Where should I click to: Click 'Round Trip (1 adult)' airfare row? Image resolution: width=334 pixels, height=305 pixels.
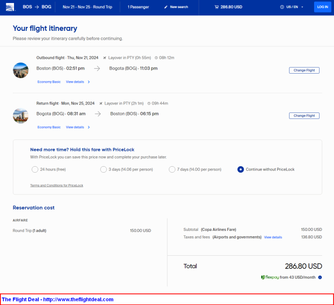(82, 230)
